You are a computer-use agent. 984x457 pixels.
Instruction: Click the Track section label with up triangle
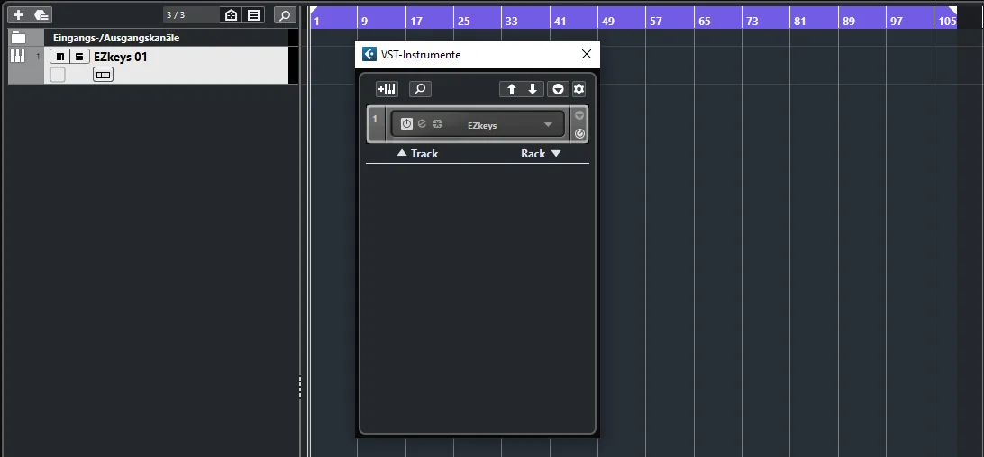pos(418,154)
